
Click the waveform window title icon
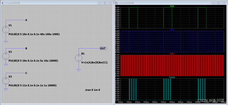[117, 3]
